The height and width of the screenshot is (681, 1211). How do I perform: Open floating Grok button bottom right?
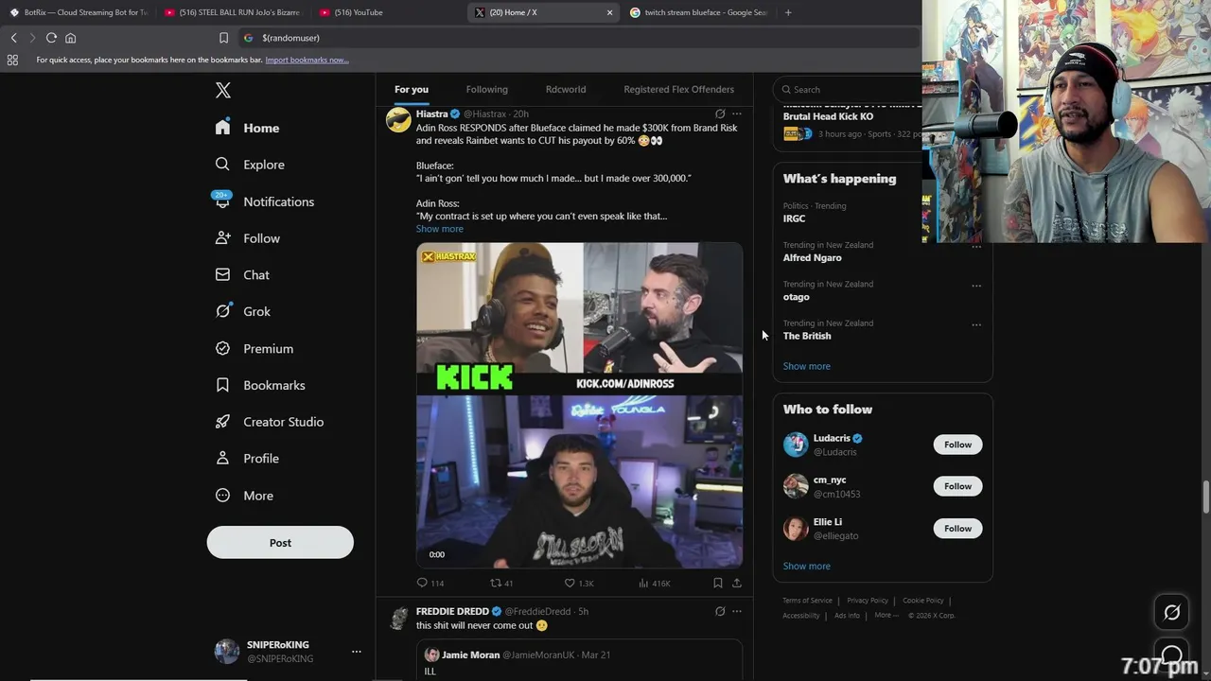point(1171,613)
